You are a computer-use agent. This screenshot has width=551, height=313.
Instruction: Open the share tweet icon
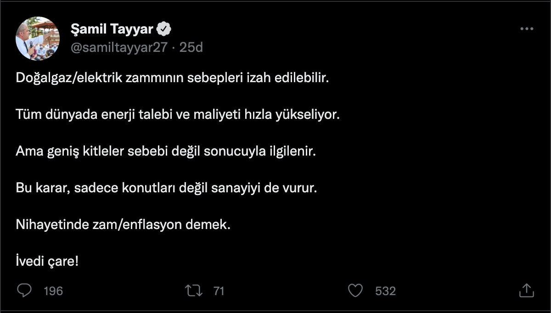coord(526,290)
